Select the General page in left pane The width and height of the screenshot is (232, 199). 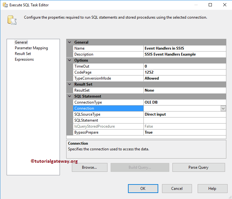21,42
